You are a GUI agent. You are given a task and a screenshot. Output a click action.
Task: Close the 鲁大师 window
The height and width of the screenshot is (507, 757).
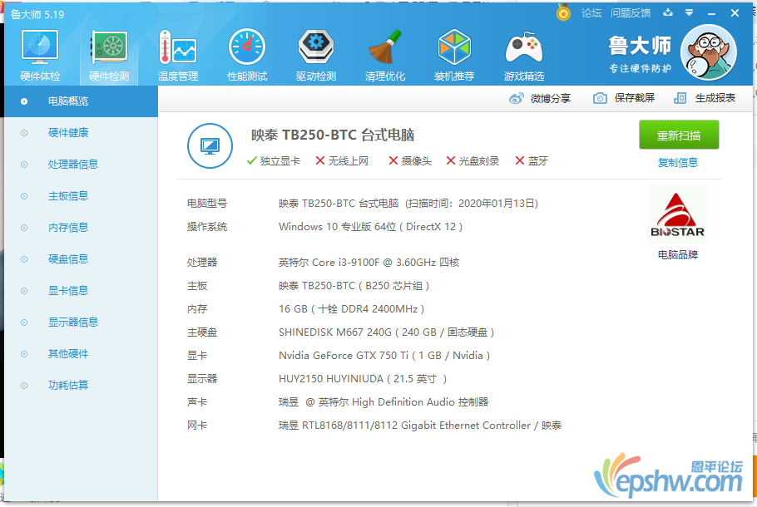(x=735, y=13)
